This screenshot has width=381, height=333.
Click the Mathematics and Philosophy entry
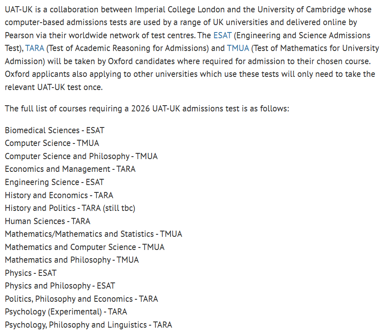pyautogui.click(x=72, y=260)
